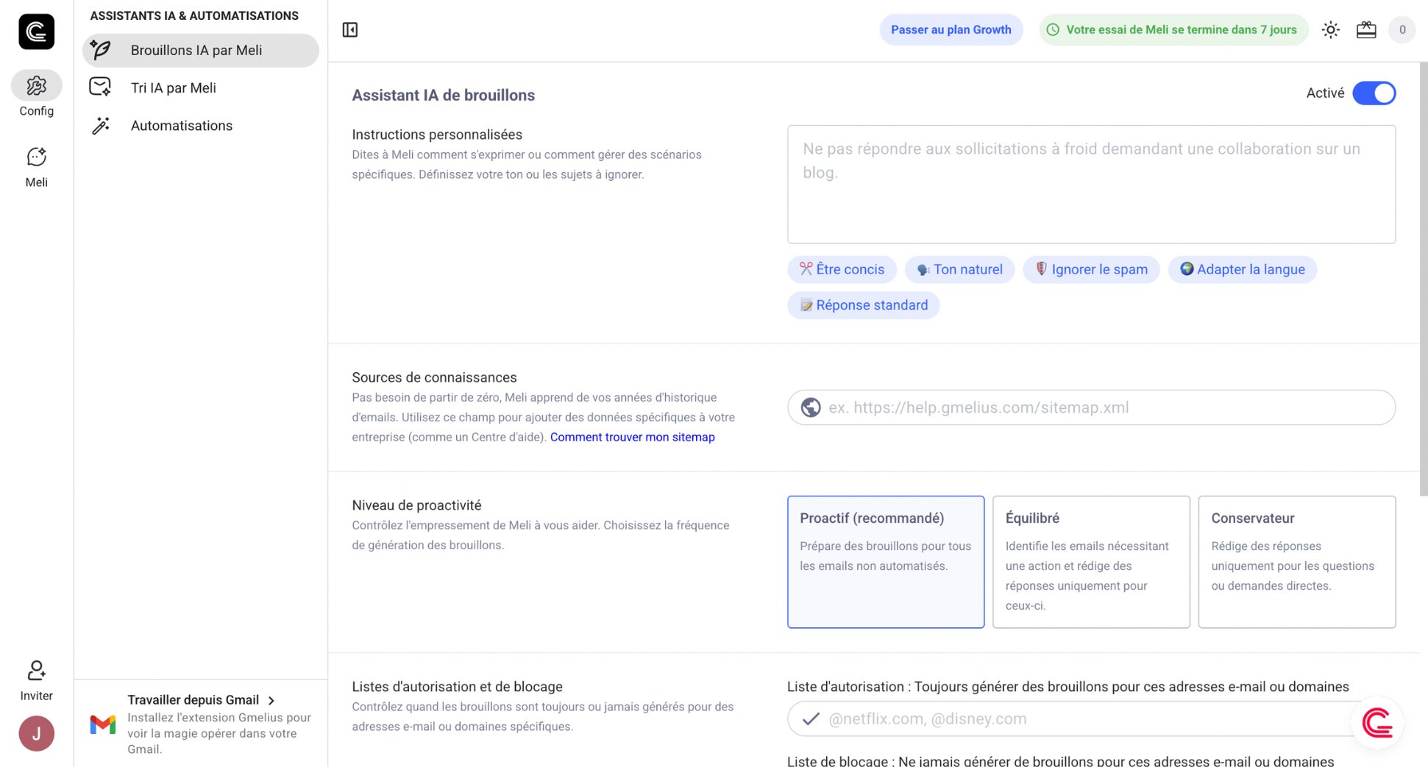The image size is (1428, 767).
Task: Open the Meli chat assistant icon
Action: click(35, 157)
